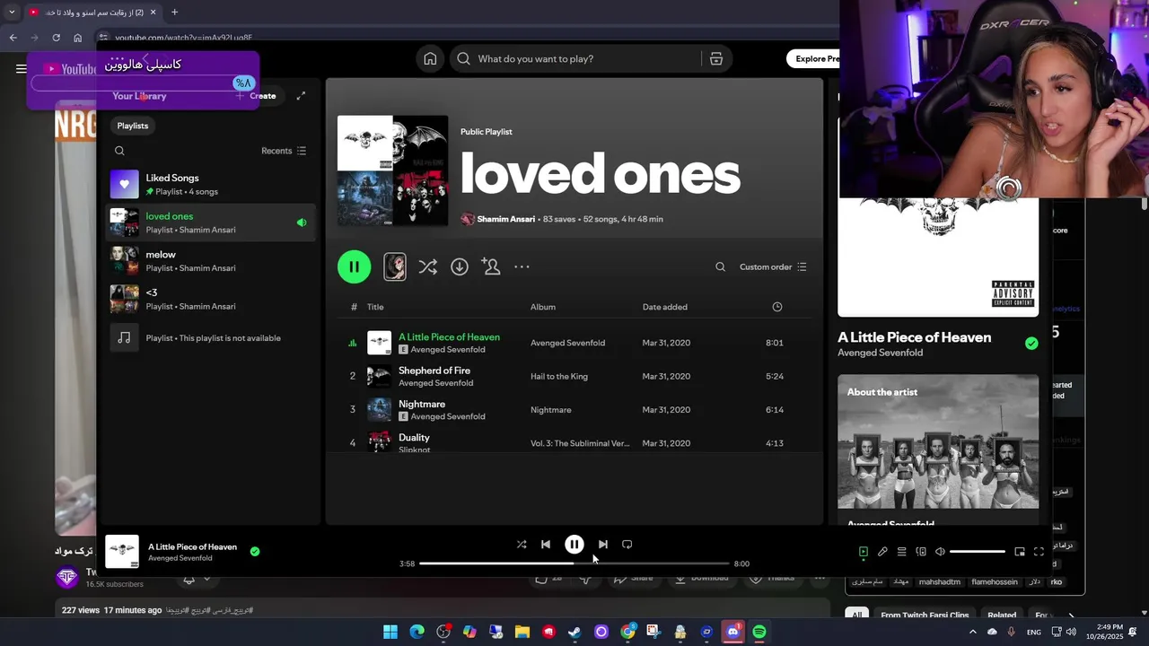The image size is (1149, 646).
Task: Show hidden system tray icons
Action: click(x=972, y=632)
